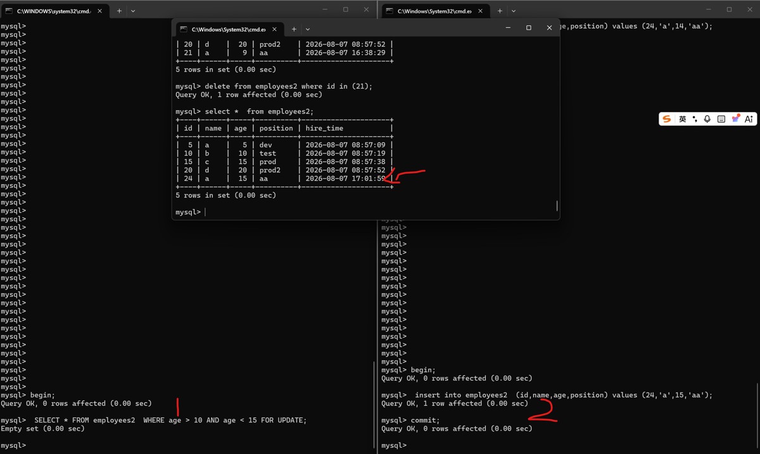Viewport: 760px width, 454px height.
Task: Click the '2026-08-07 17:01:59' timestamp
Action: 345,179
